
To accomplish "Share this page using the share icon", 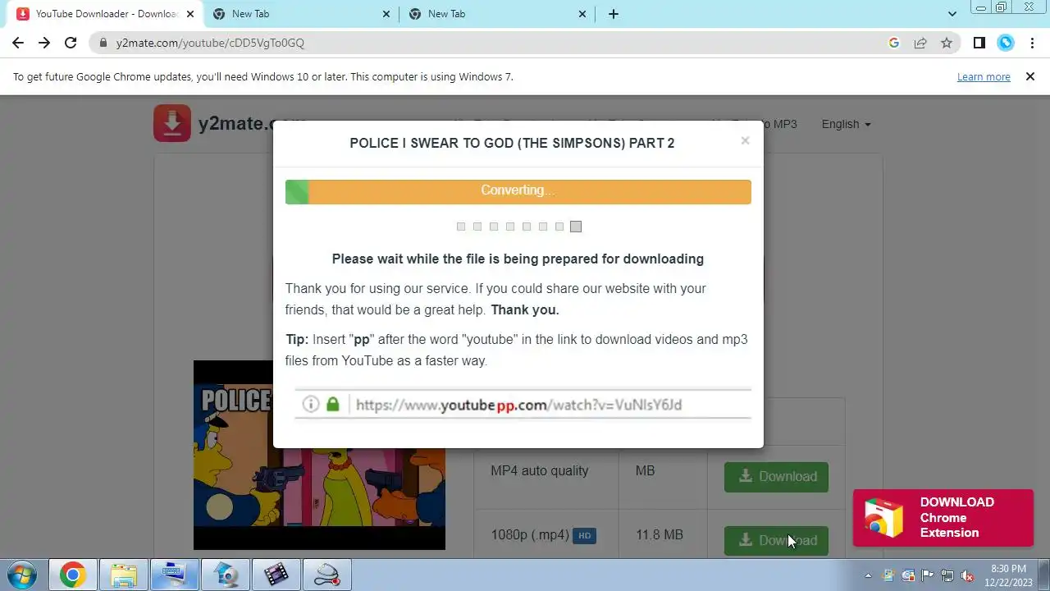I will [920, 43].
